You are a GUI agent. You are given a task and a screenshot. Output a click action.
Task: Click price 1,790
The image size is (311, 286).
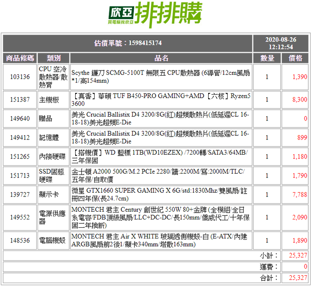tap(300, 175)
